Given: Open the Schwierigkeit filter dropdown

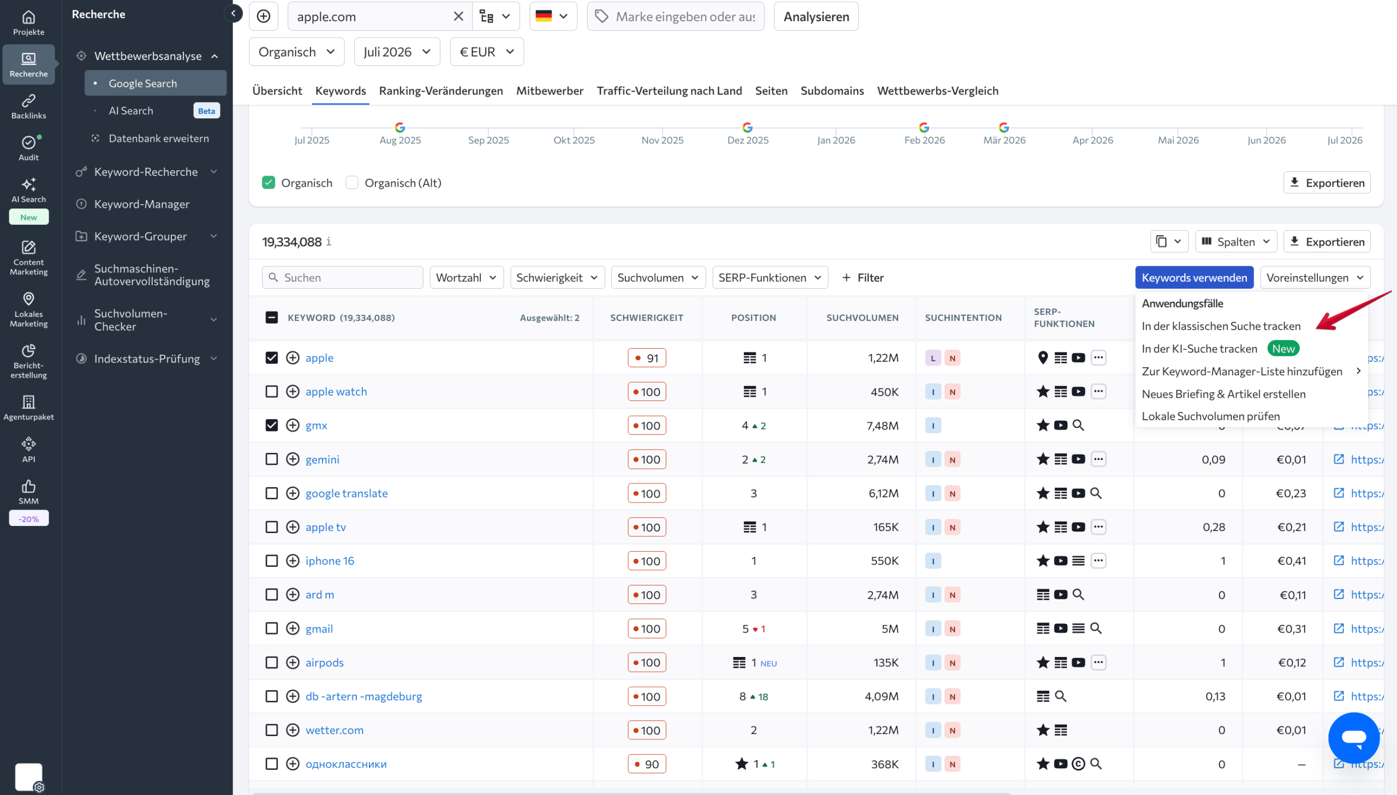Looking at the screenshot, I should (557, 277).
